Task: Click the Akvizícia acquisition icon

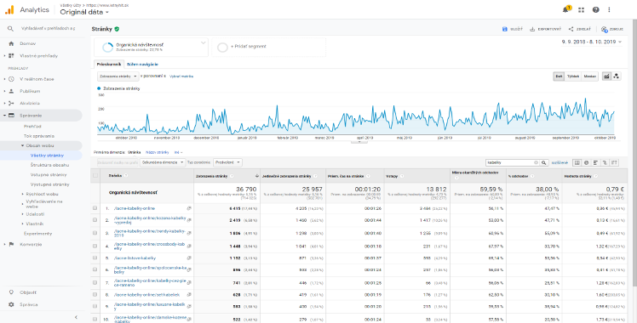Action: [11, 104]
